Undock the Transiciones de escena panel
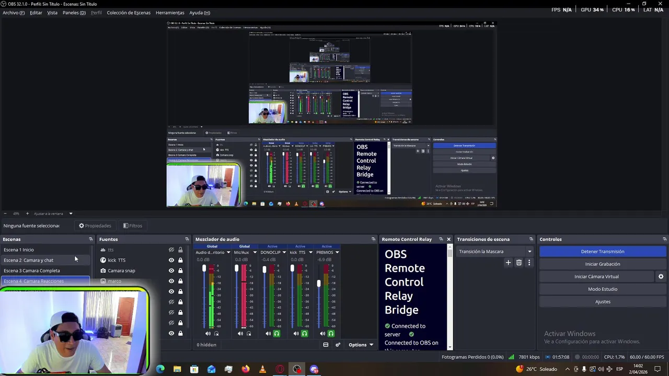Image resolution: width=669 pixels, height=376 pixels. [531, 239]
